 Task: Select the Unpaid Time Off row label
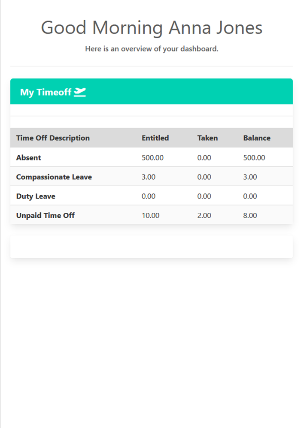coord(46,215)
